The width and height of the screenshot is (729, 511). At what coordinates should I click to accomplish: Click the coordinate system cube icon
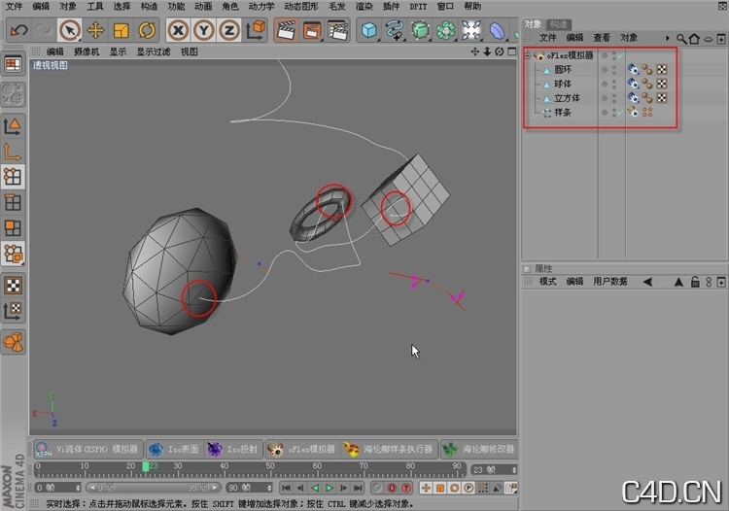point(255,30)
